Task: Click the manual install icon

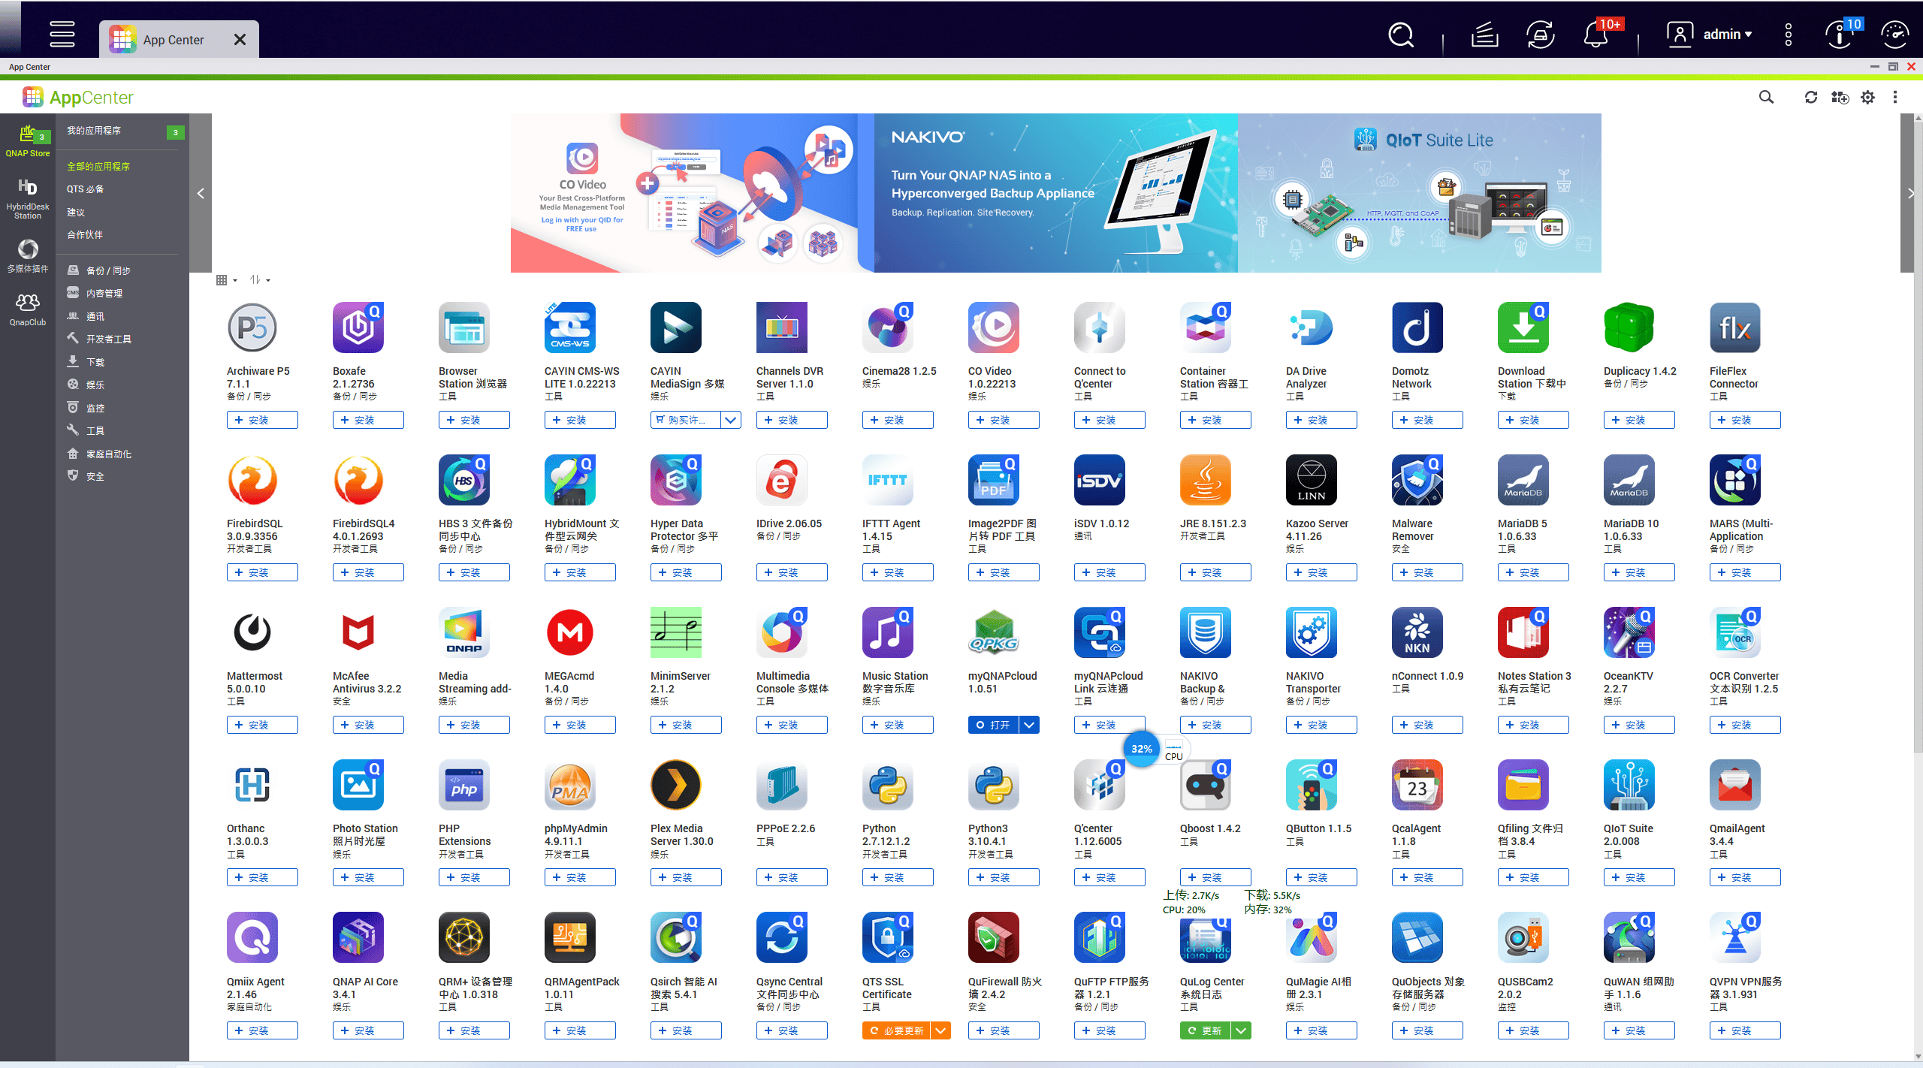Action: point(1840,98)
